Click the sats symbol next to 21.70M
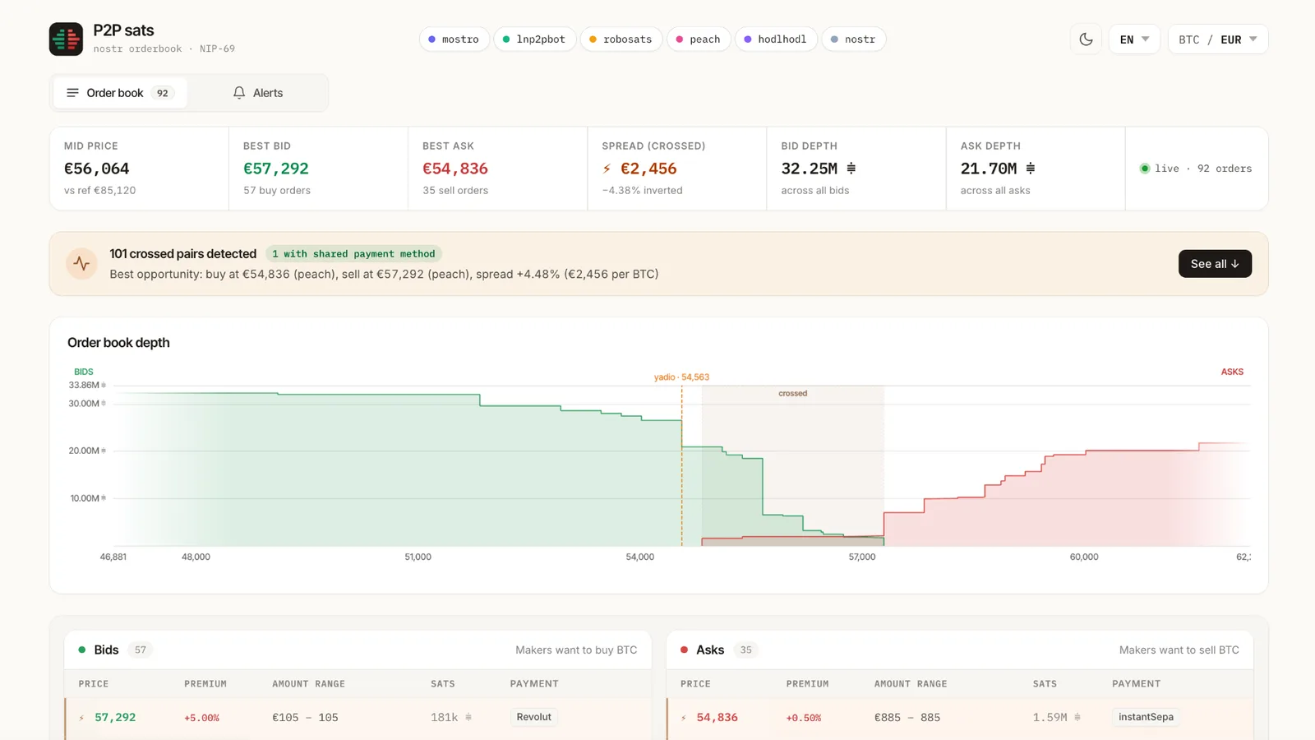Viewport: 1315px width, 740px height. (1030, 169)
